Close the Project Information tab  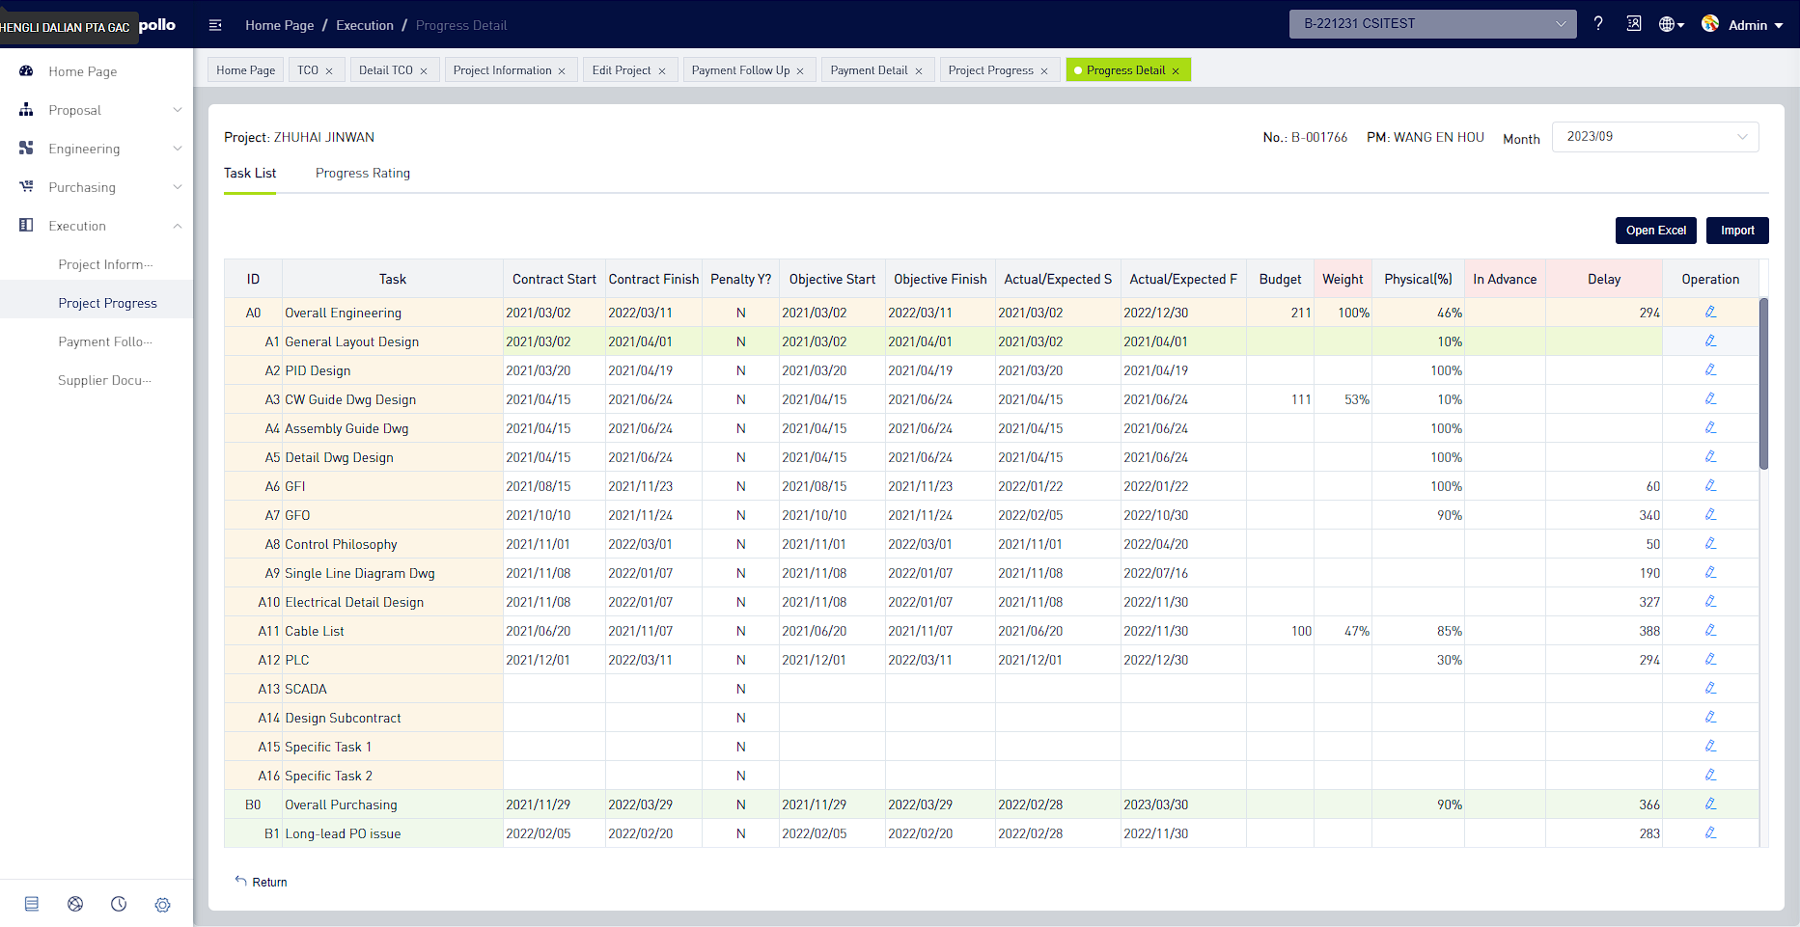click(562, 71)
